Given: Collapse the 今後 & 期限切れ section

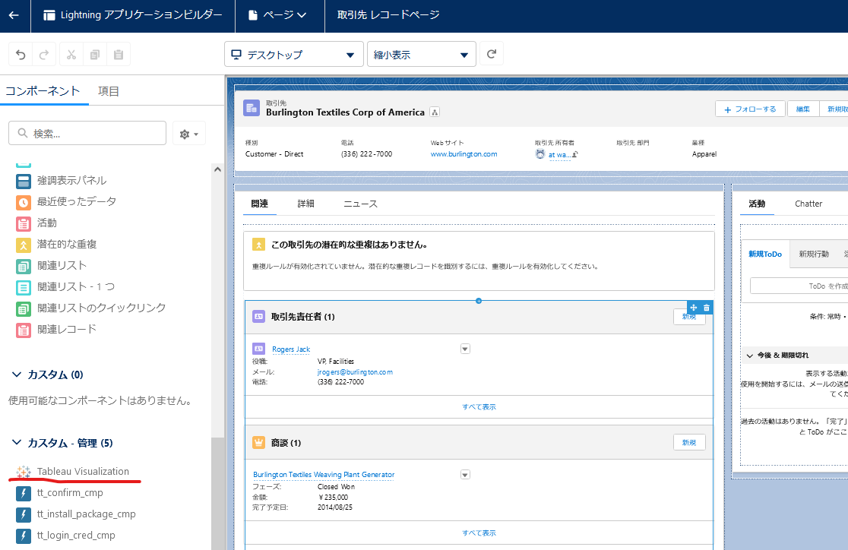Looking at the screenshot, I should (749, 356).
